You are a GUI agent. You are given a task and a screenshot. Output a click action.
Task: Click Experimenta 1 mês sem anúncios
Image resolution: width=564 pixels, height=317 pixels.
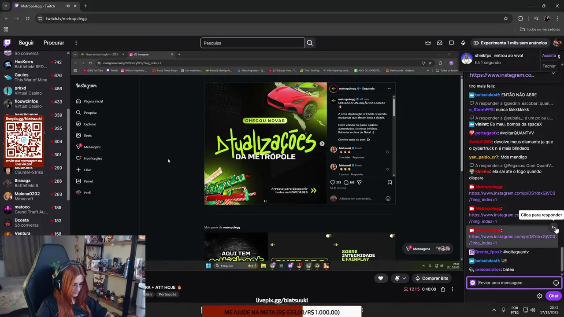coord(510,43)
